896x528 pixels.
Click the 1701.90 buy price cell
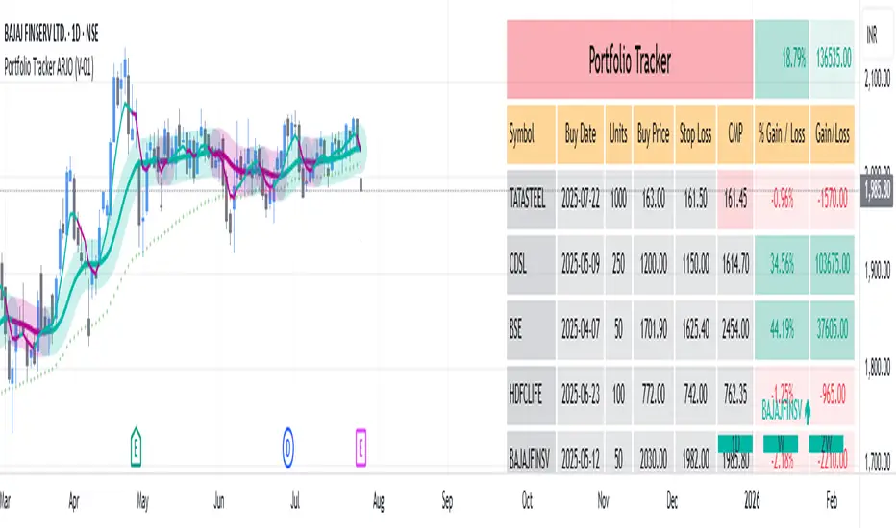(x=654, y=329)
